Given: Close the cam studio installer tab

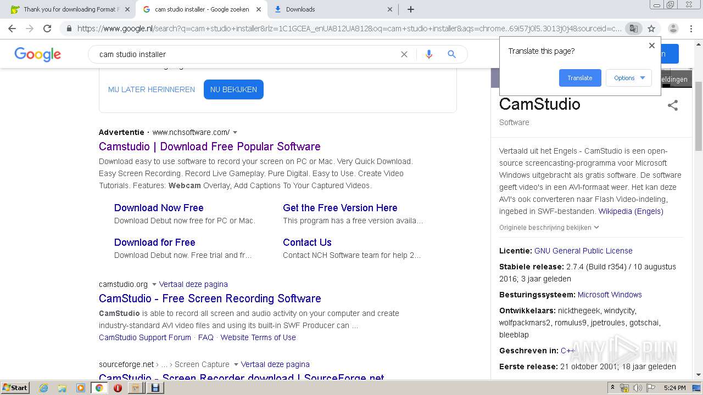Looking at the screenshot, I should click(x=259, y=9).
